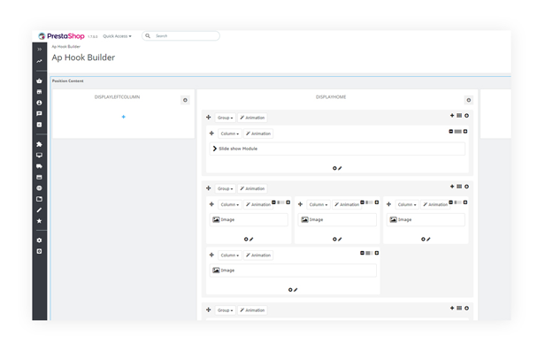Open the Column dropdown above Slide show Module
Screen dimensions: 545x351
[x=230, y=134]
